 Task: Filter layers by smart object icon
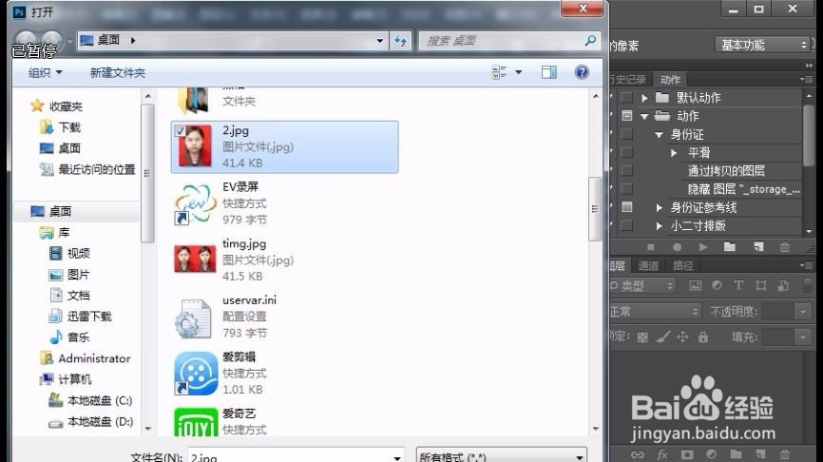(x=783, y=285)
